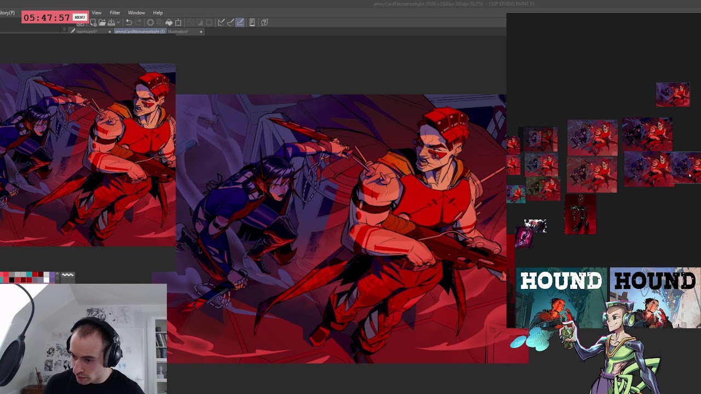
Task: Activate the Scale/Rotate transform icon
Action: [x=178, y=22]
